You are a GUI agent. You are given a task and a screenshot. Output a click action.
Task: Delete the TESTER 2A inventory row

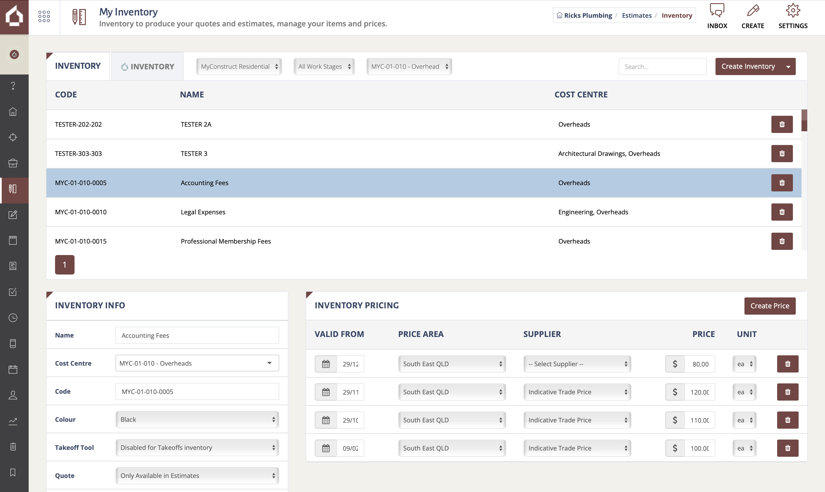[x=782, y=124]
